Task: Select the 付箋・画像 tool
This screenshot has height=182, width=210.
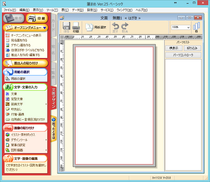Action: tap(15, 114)
